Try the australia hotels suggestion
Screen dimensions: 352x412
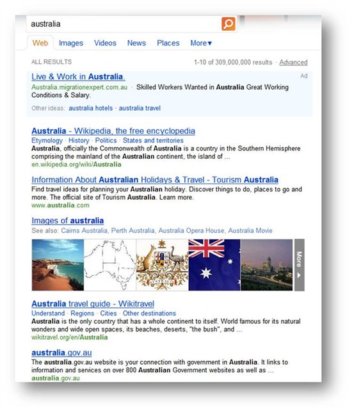[91, 108]
